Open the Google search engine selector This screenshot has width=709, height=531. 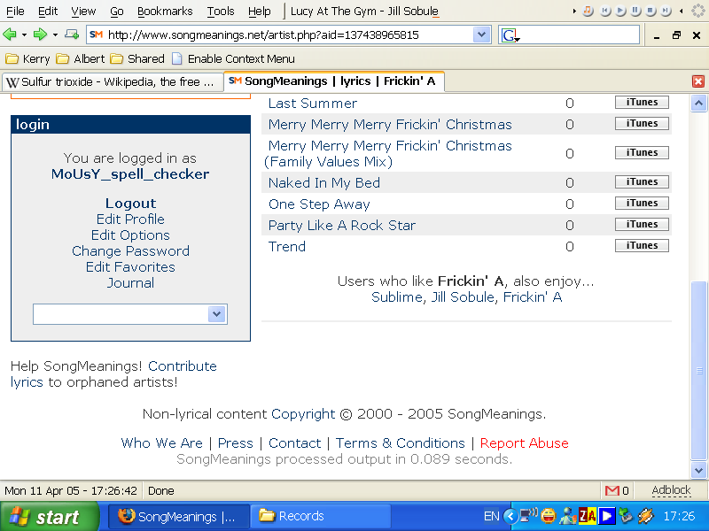(511, 35)
